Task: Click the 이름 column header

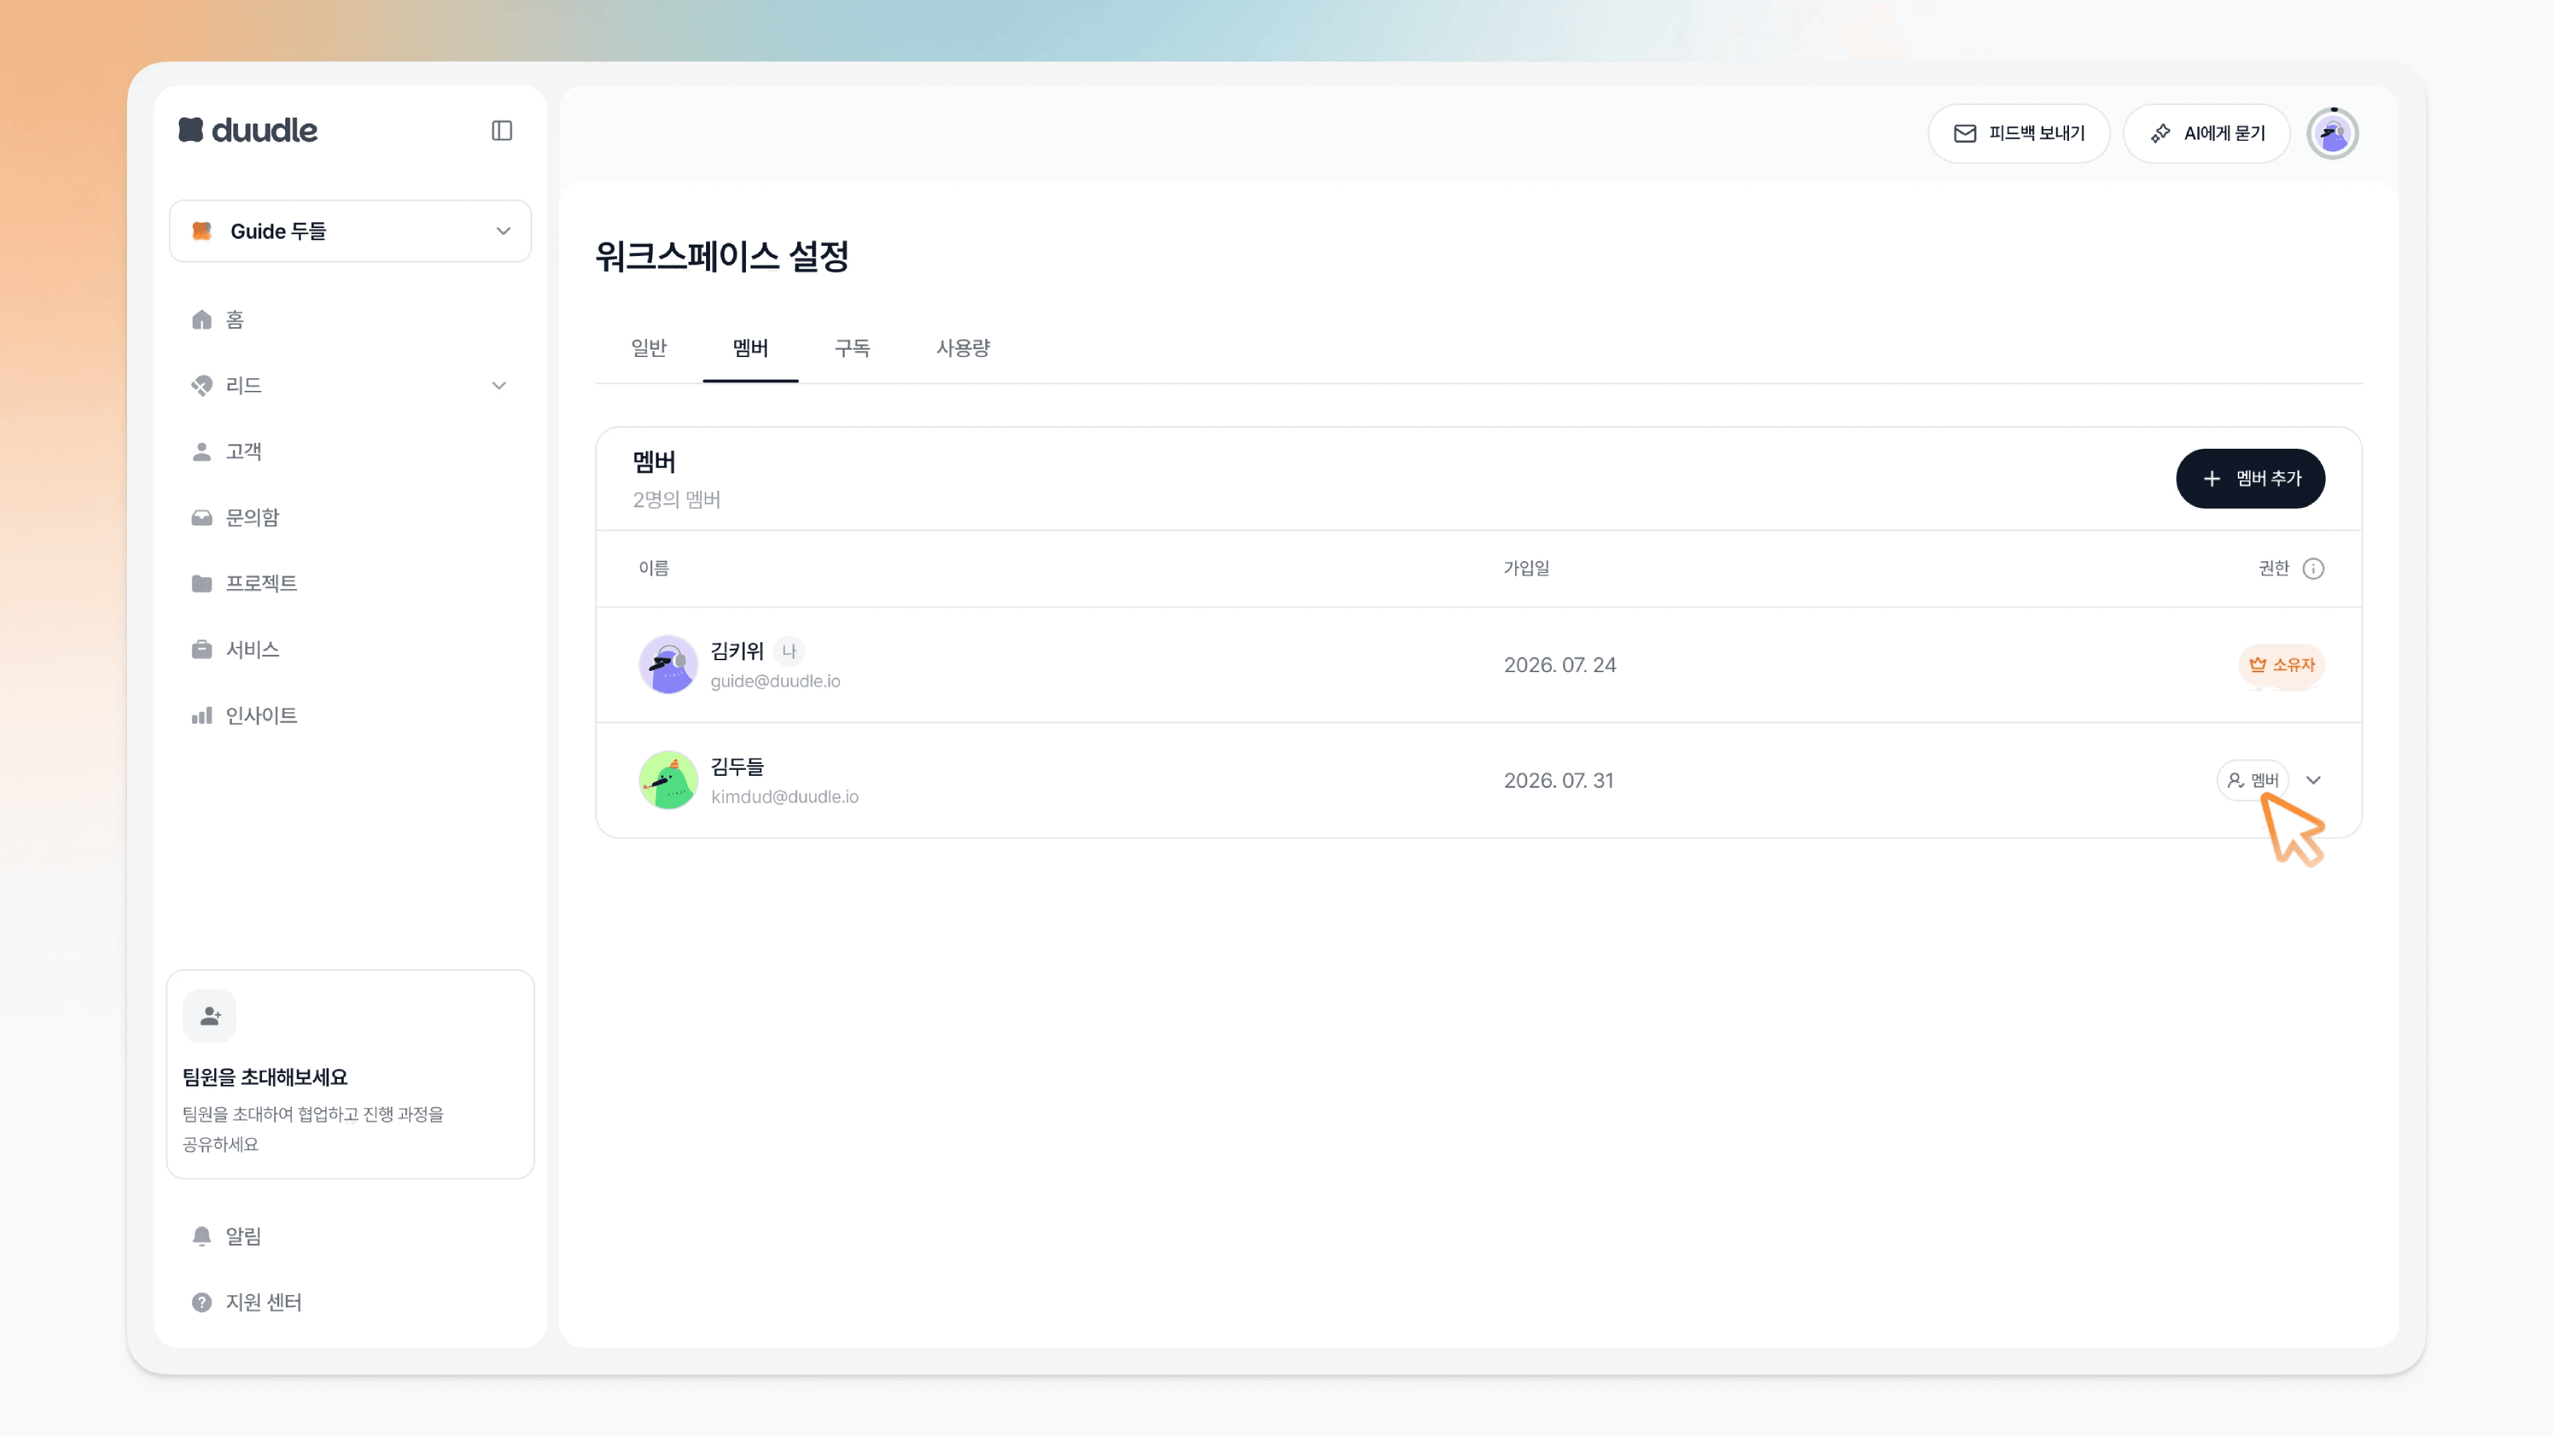Action: [x=653, y=568]
